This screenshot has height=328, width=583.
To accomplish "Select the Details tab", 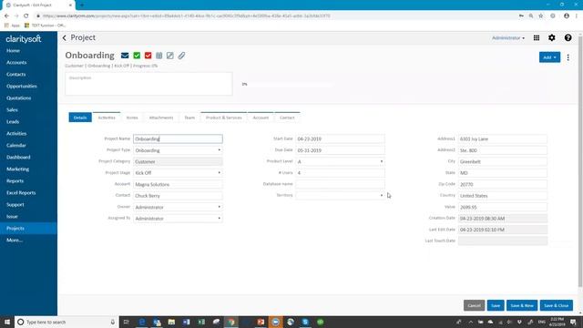I will [80, 118].
